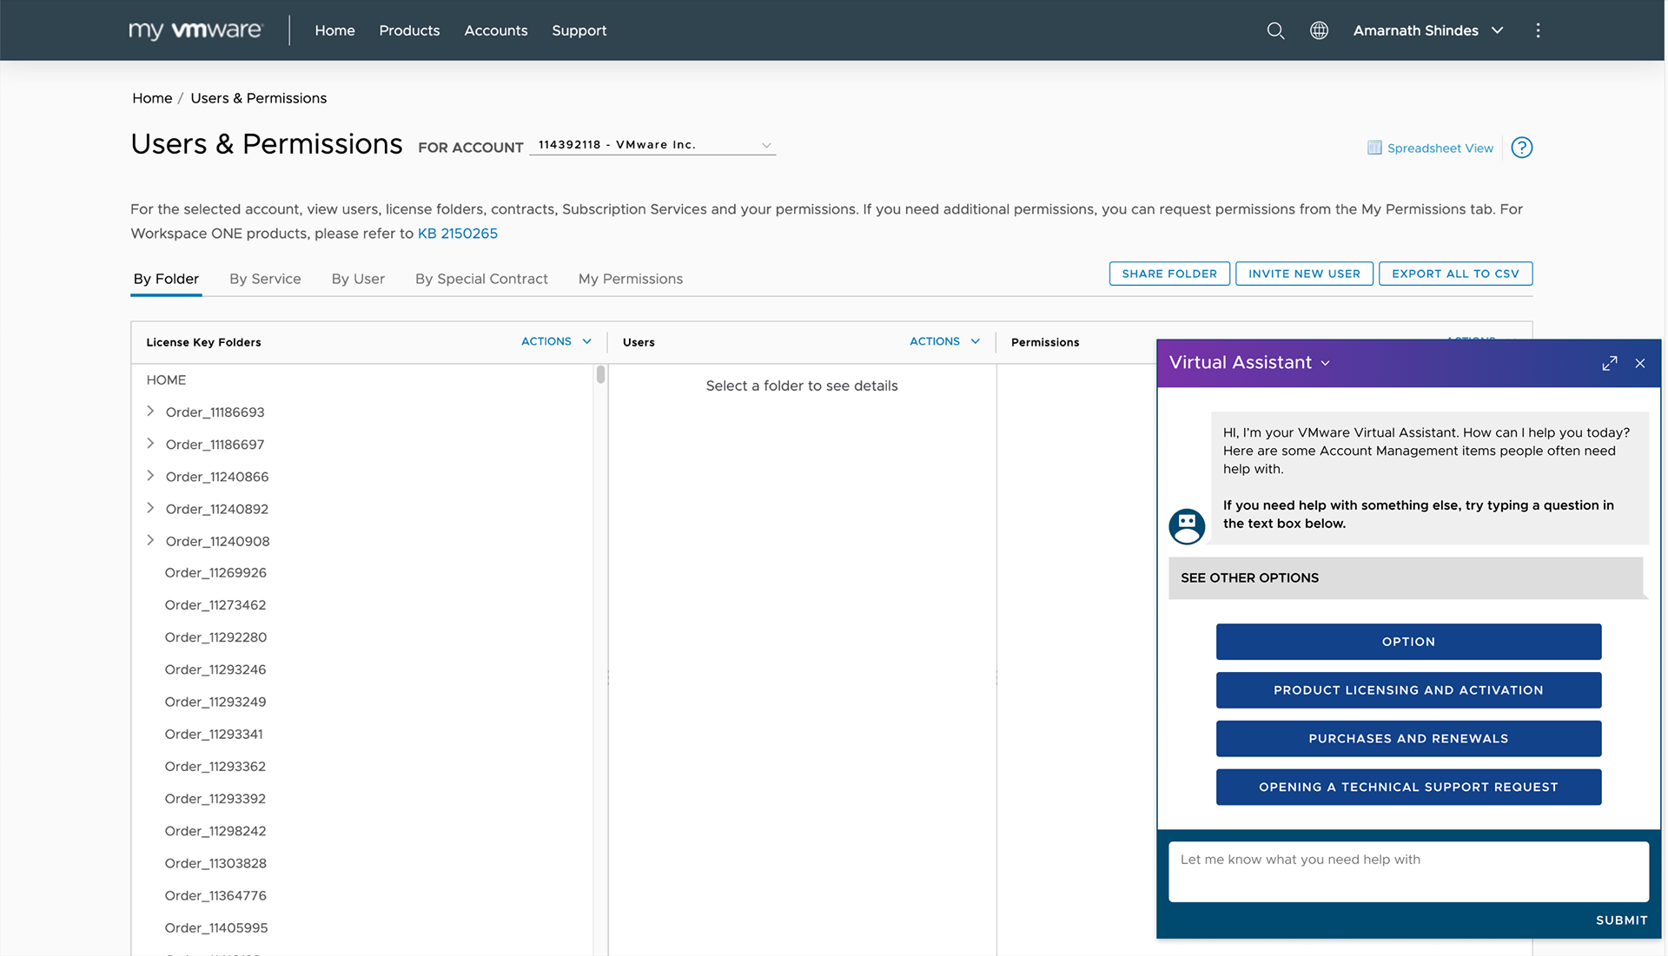Viewport: 1668px width, 956px height.
Task: Click the search magnifier icon
Action: pos(1275,30)
